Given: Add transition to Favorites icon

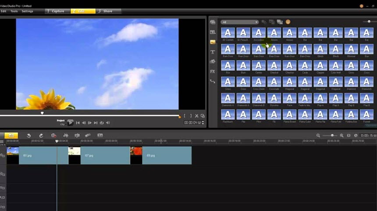Looking at the screenshot, I should (x=264, y=22).
